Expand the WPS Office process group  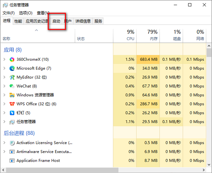click(5, 104)
